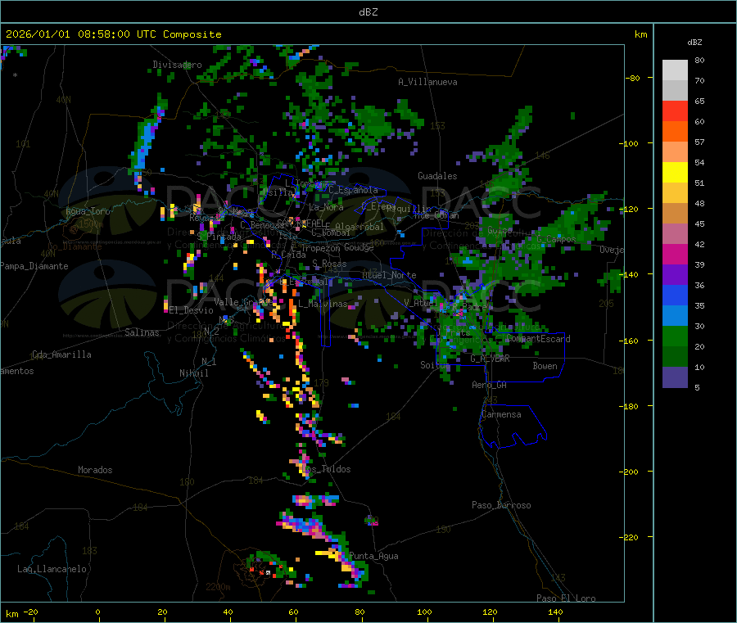Click the Nihuil map label
Viewport: 737px width, 623px height.
coord(194,373)
